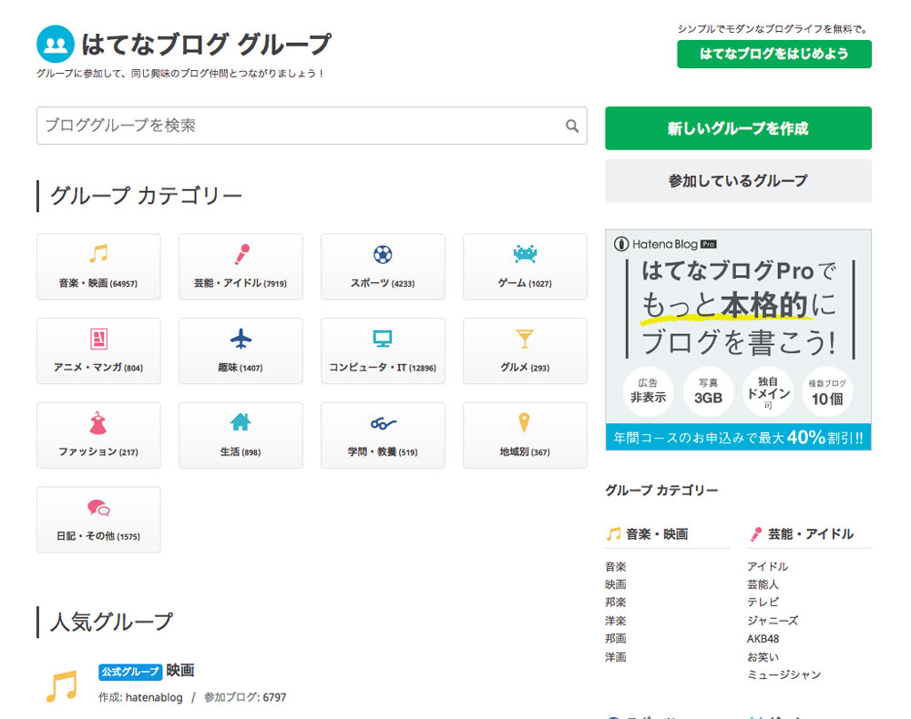Click the はてなブログをはじめよう button

point(773,54)
